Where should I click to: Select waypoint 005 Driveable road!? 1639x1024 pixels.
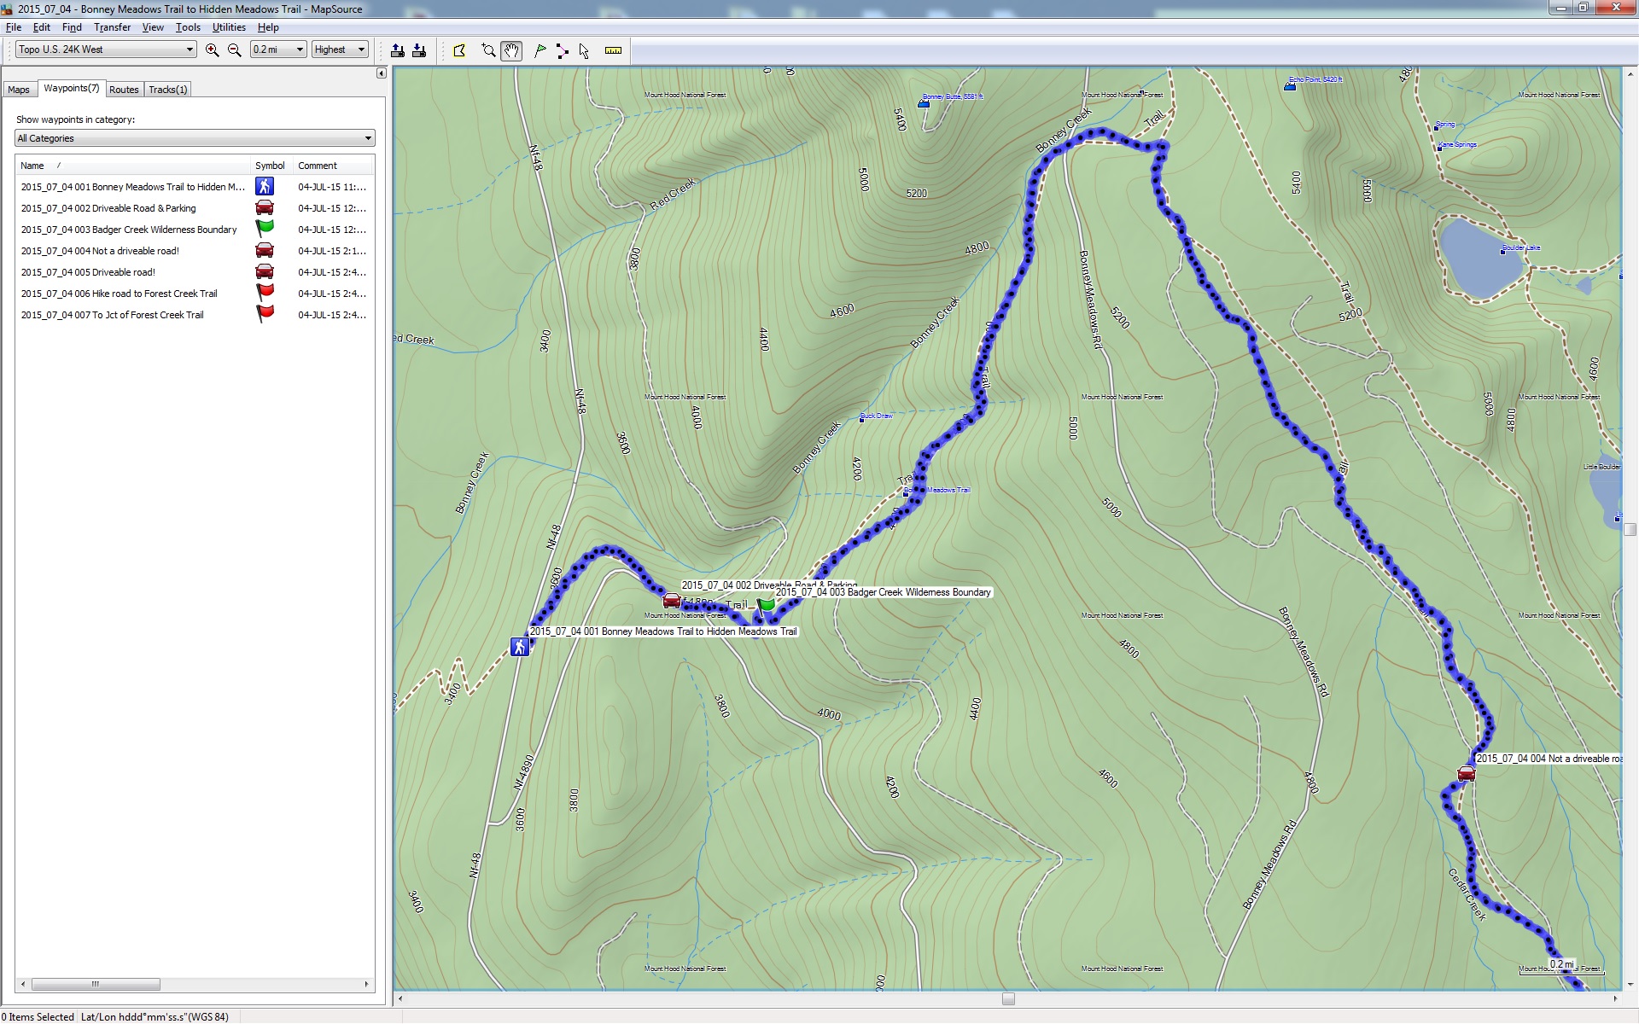point(195,272)
